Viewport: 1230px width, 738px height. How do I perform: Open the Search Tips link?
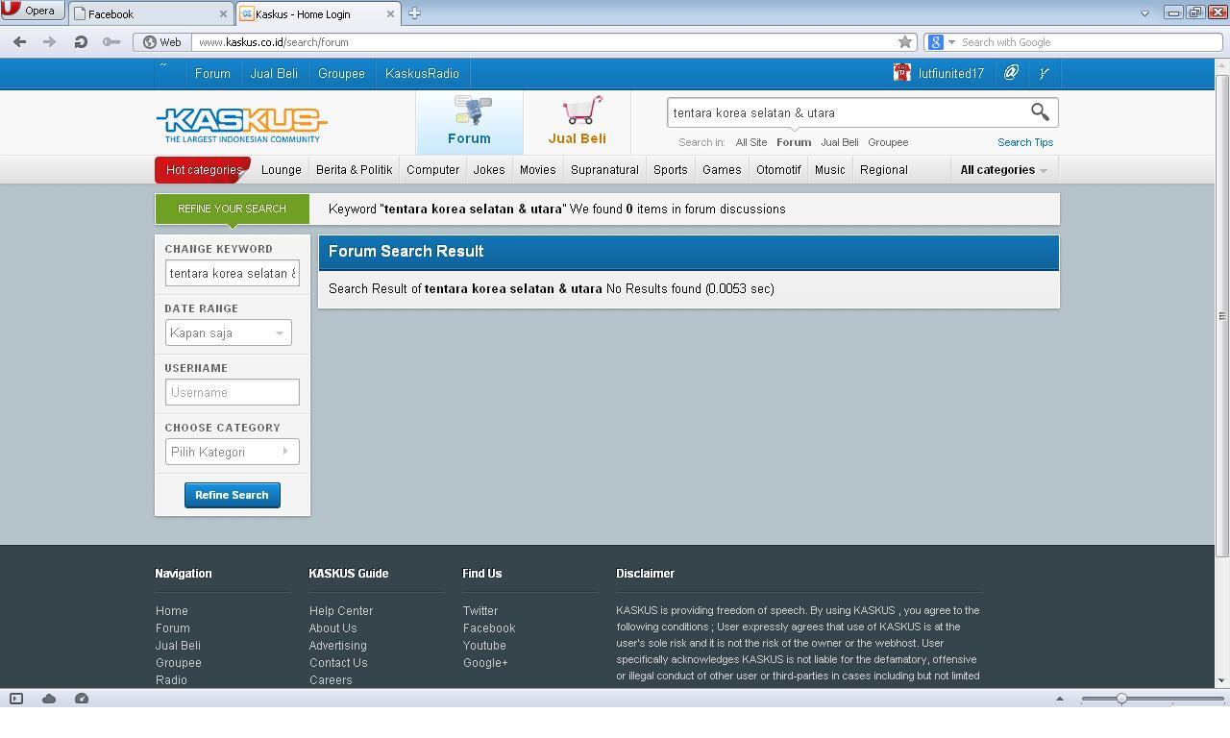click(x=1025, y=142)
